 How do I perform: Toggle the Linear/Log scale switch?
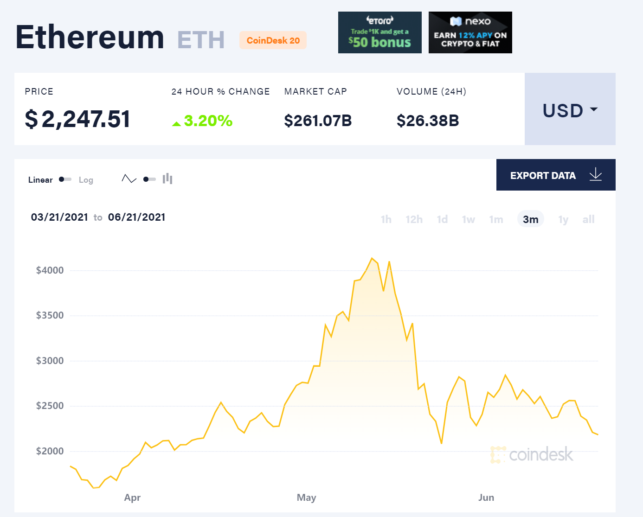click(65, 179)
